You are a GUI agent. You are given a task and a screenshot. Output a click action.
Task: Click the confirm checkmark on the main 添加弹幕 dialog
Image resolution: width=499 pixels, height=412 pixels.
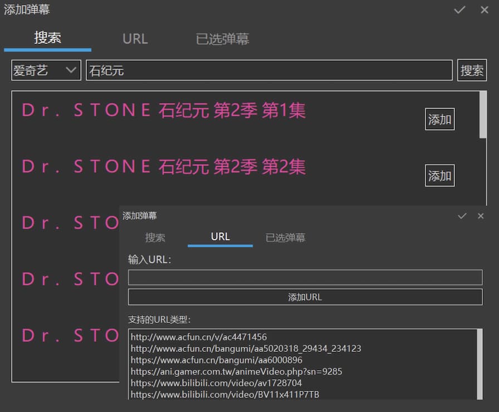click(459, 10)
